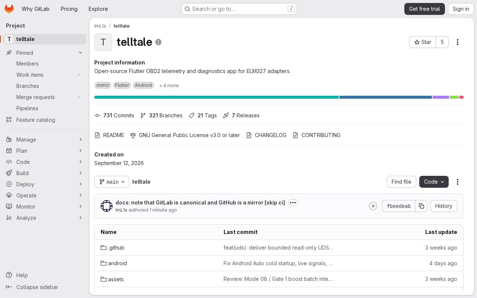Collapse the Pinned section in sidebar
The width and height of the screenshot is (477, 298).
(x=45, y=53)
